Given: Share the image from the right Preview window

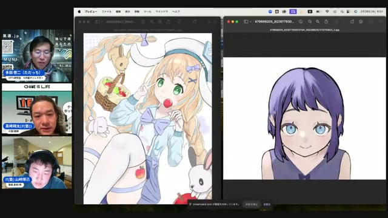Looking at the screenshot, I should 326,22.
